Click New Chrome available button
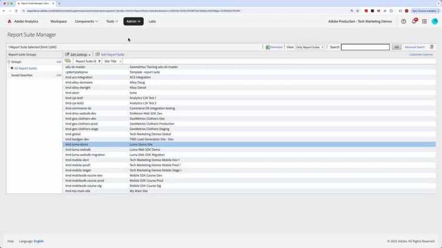 (x=425, y=11)
